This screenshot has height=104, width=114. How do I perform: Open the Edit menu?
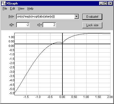point(12,8)
